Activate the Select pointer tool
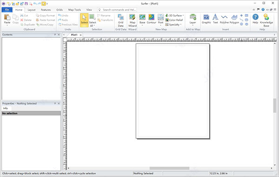Screen dimensions: 279x177 (84, 20)
